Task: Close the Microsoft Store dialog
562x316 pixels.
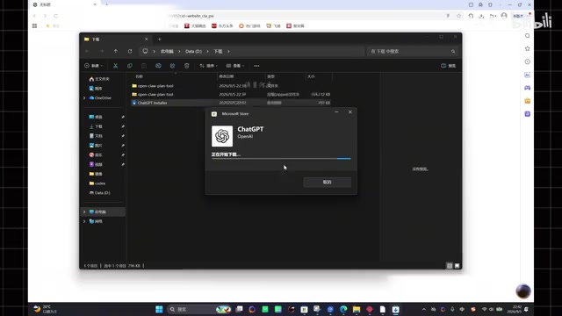Action: click(350, 112)
